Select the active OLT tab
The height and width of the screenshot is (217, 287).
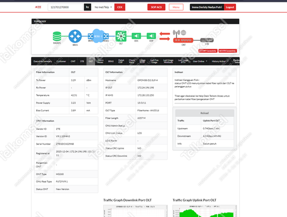click(x=91, y=61)
